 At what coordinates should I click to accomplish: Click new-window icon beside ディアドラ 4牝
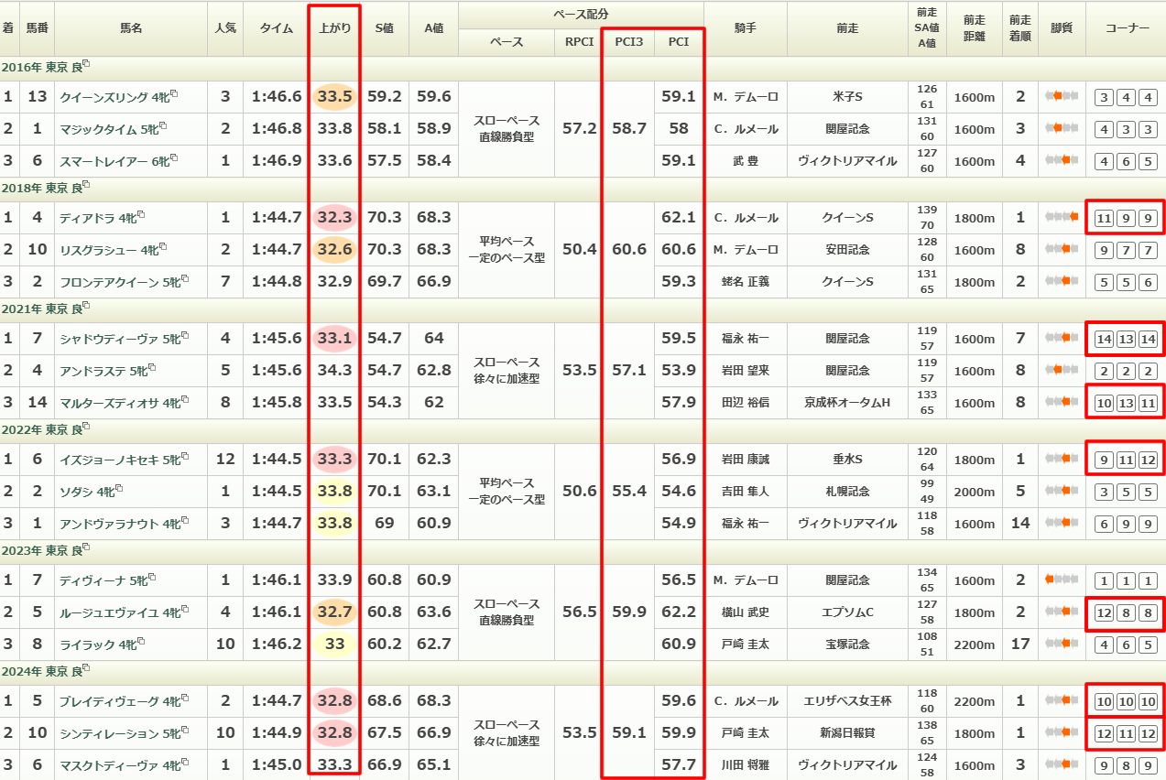pyautogui.click(x=141, y=216)
